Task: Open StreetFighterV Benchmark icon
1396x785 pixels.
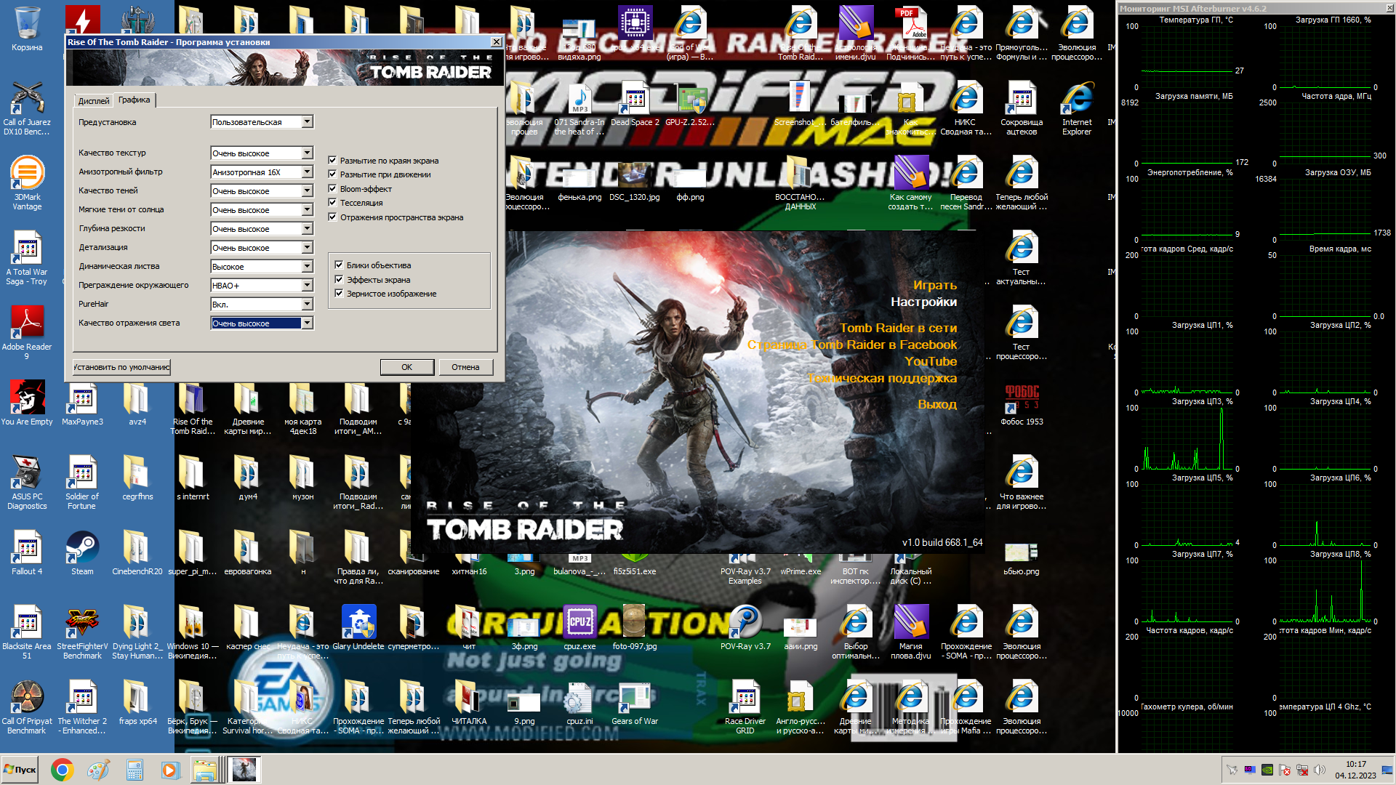Action: [82, 624]
